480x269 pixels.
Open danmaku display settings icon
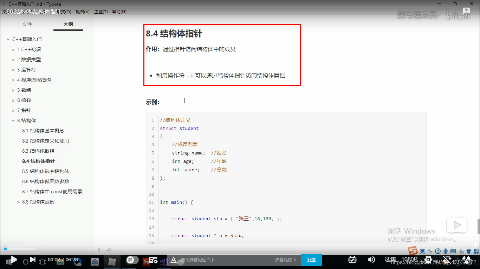153,260
